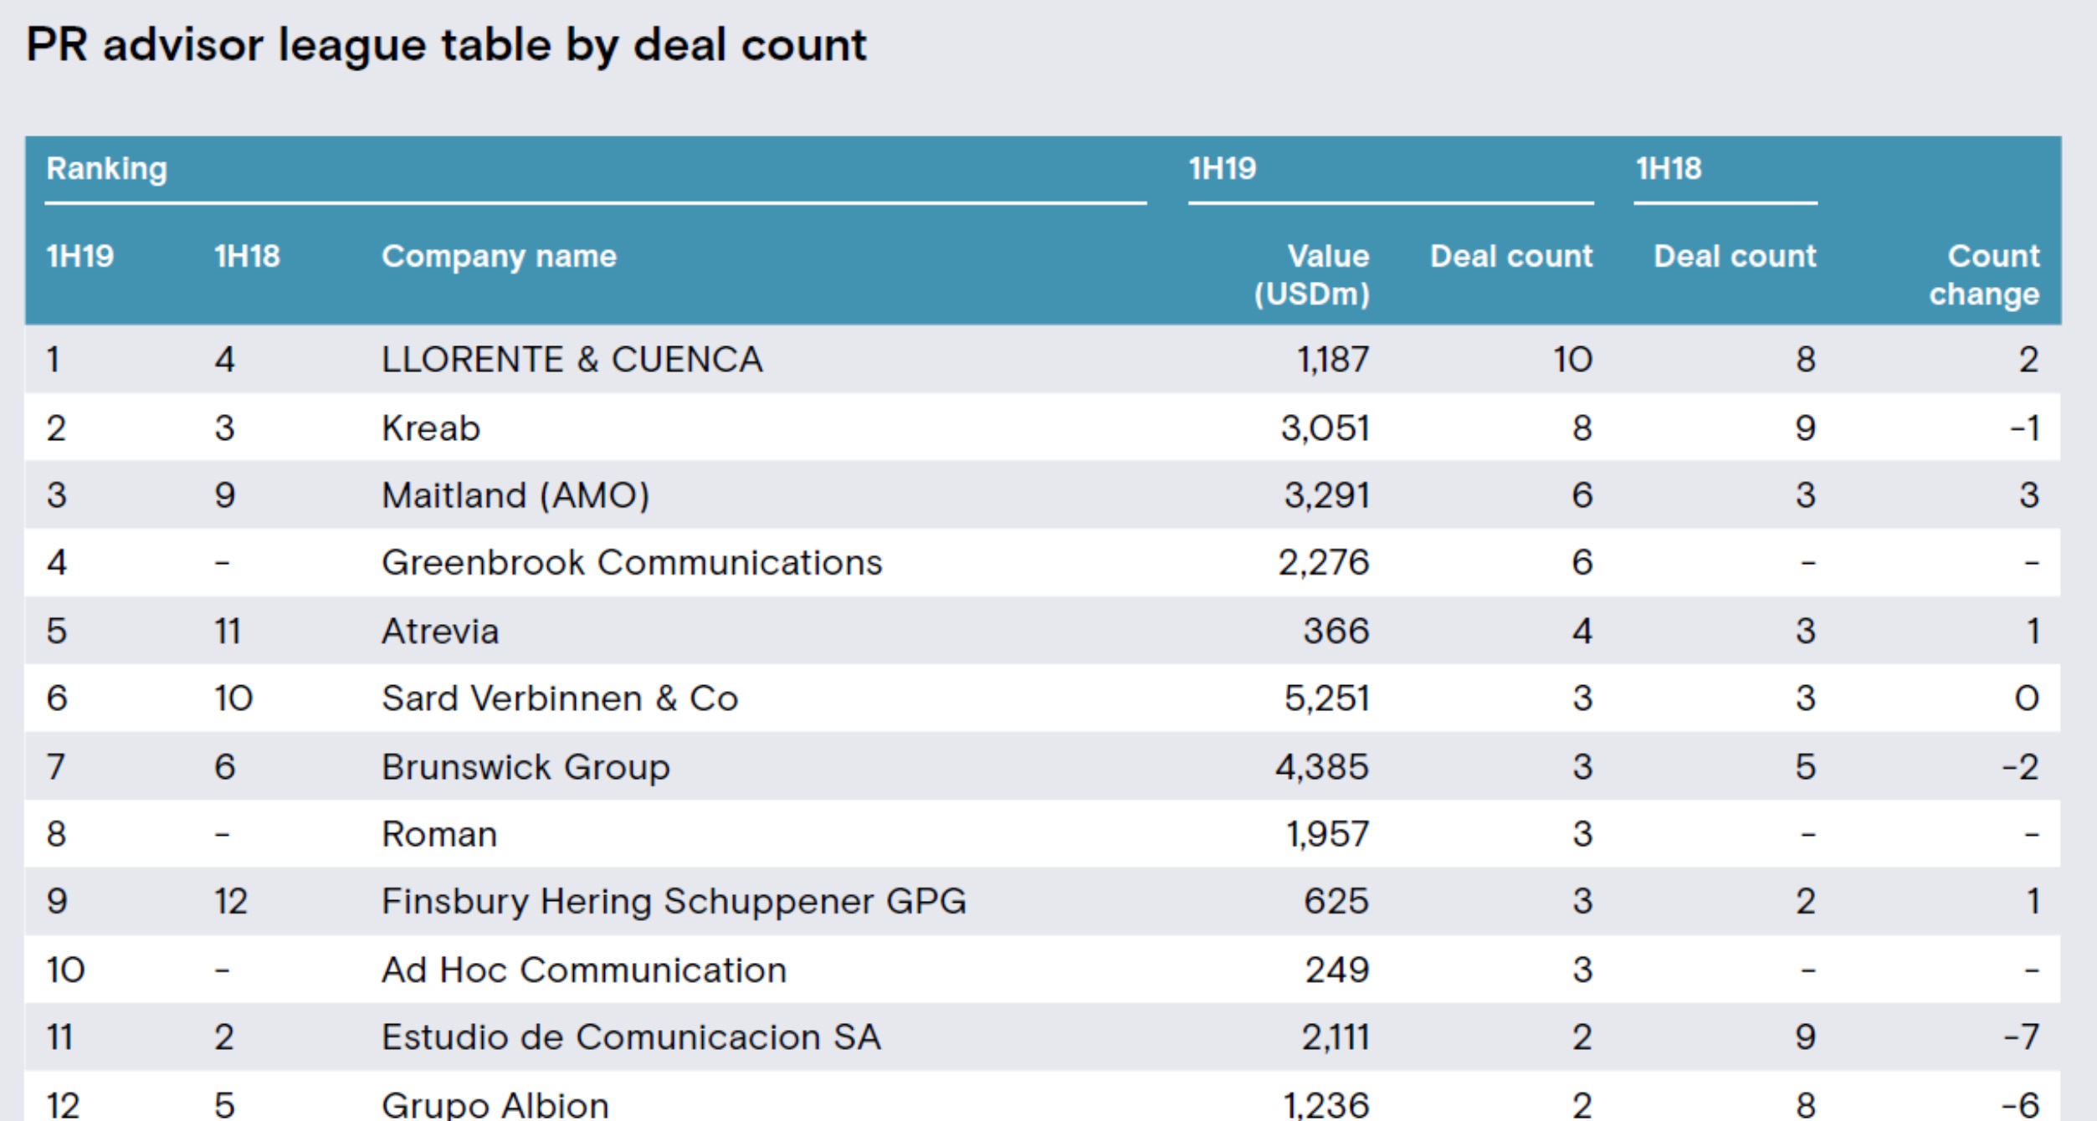
Task: Click value 3,051 in Kreab row
Action: pyautogui.click(x=1325, y=428)
